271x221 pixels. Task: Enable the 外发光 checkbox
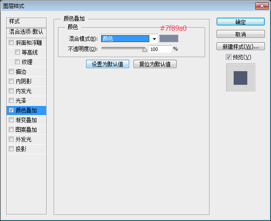point(11,139)
